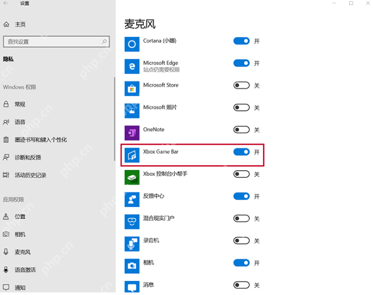373x295 pixels.
Task: Click the 录音机 app icon
Action: pos(132,244)
